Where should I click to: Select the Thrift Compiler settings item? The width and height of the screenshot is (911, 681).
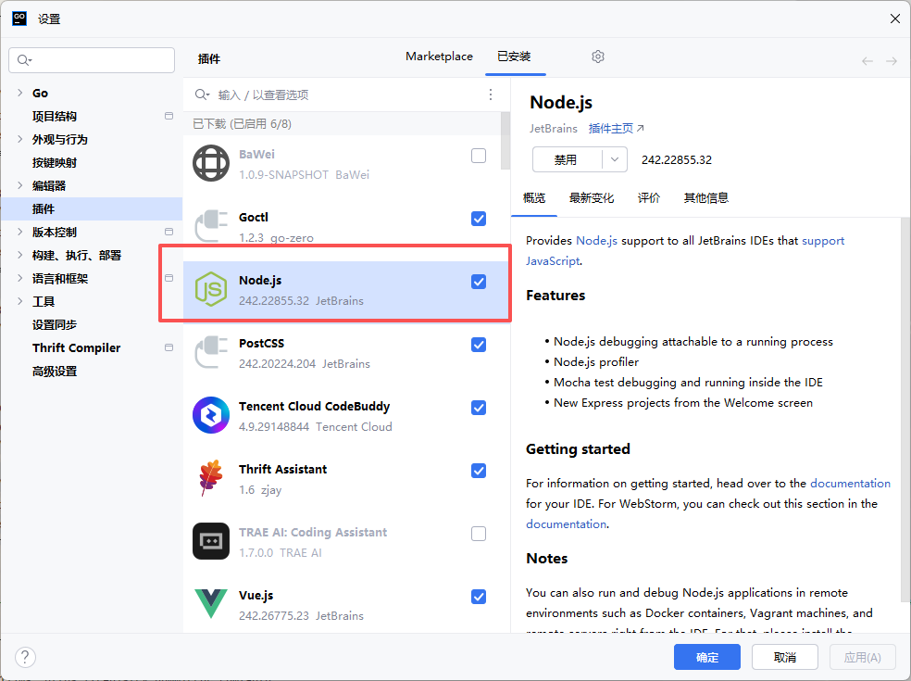[x=77, y=347]
